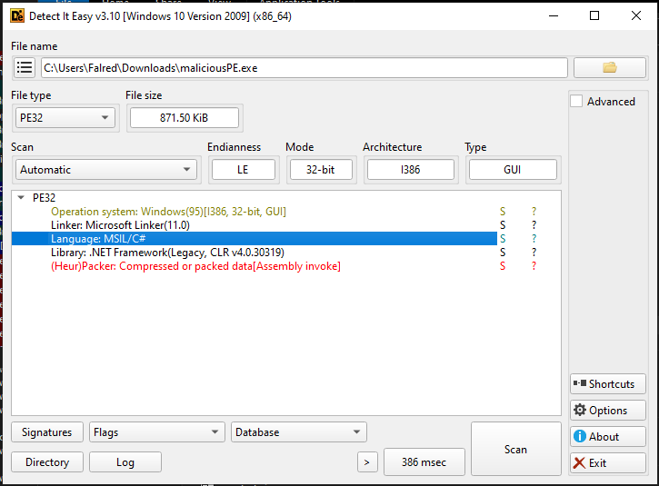Select the Linker: Microsoft Linker row
Image resolution: width=659 pixels, height=486 pixels.
120,225
